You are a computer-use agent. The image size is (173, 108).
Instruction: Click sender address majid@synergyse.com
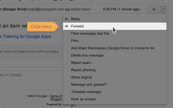pyautogui.click(x=46, y=9)
